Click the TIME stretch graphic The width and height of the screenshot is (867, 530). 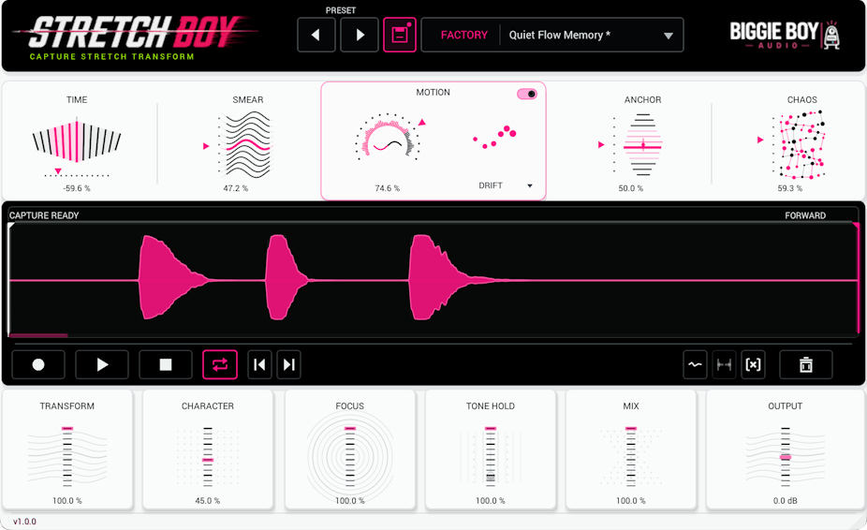(x=76, y=141)
